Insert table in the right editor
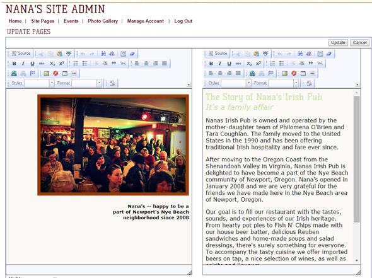Viewport: 372px width, 278px height. point(303,74)
